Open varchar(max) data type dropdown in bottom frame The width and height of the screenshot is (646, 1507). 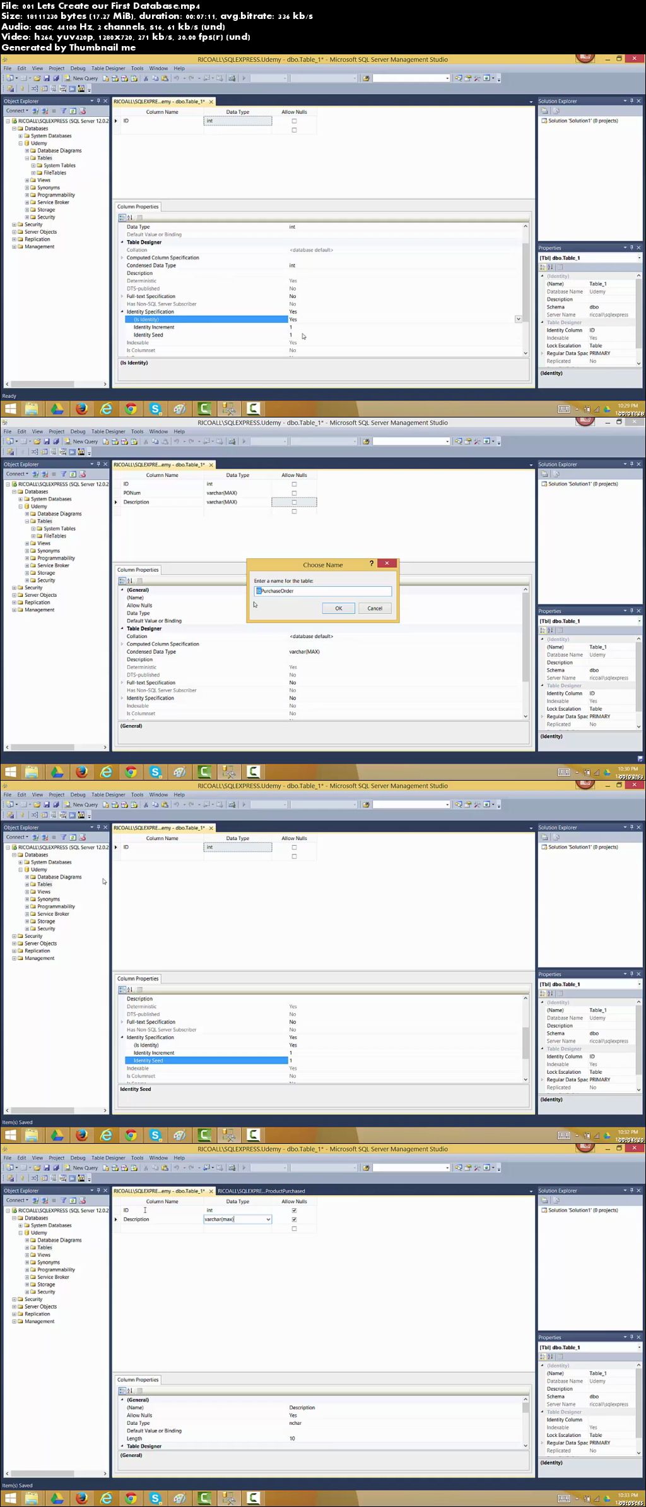(x=268, y=1220)
